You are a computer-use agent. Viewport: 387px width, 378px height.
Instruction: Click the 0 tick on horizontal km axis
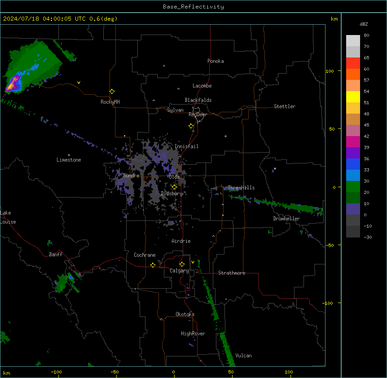(x=173, y=372)
